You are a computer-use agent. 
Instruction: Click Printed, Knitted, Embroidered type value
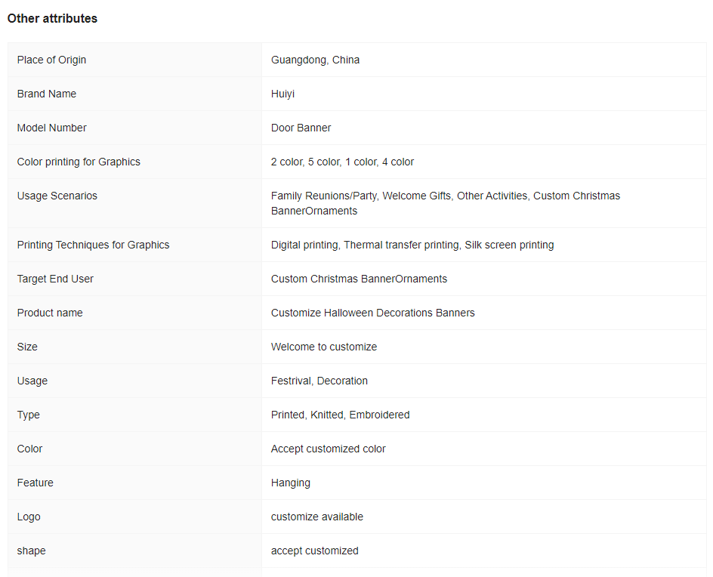(x=340, y=415)
